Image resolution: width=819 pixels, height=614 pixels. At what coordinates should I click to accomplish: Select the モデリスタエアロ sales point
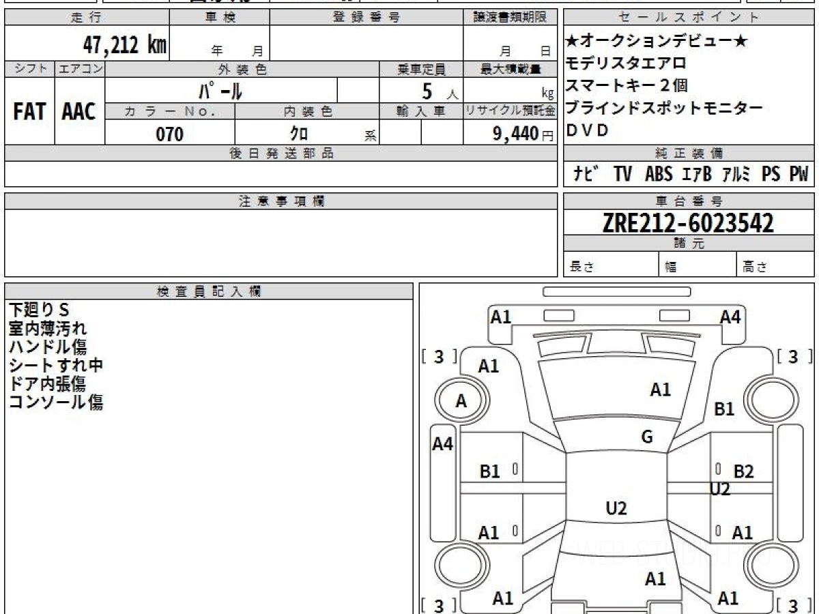coord(627,63)
